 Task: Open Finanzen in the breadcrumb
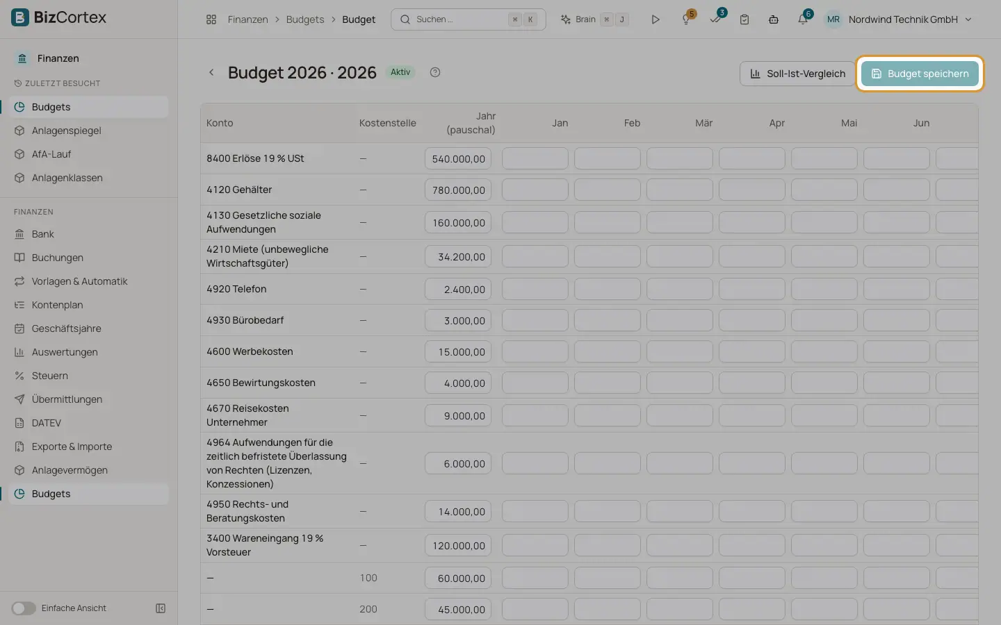click(x=247, y=19)
